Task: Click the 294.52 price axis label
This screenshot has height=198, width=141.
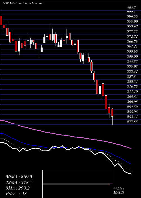Action: [133, 107]
